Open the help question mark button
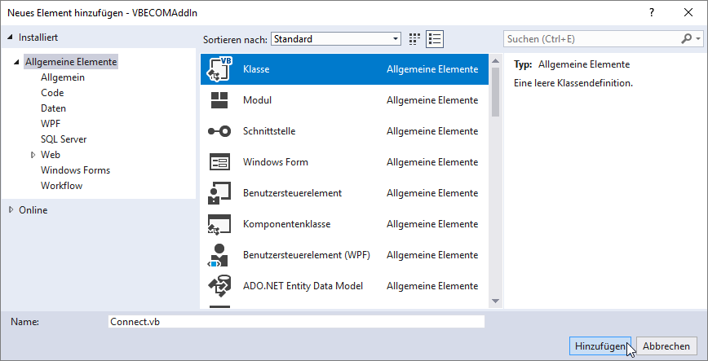The width and height of the screenshot is (708, 361). click(652, 13)
